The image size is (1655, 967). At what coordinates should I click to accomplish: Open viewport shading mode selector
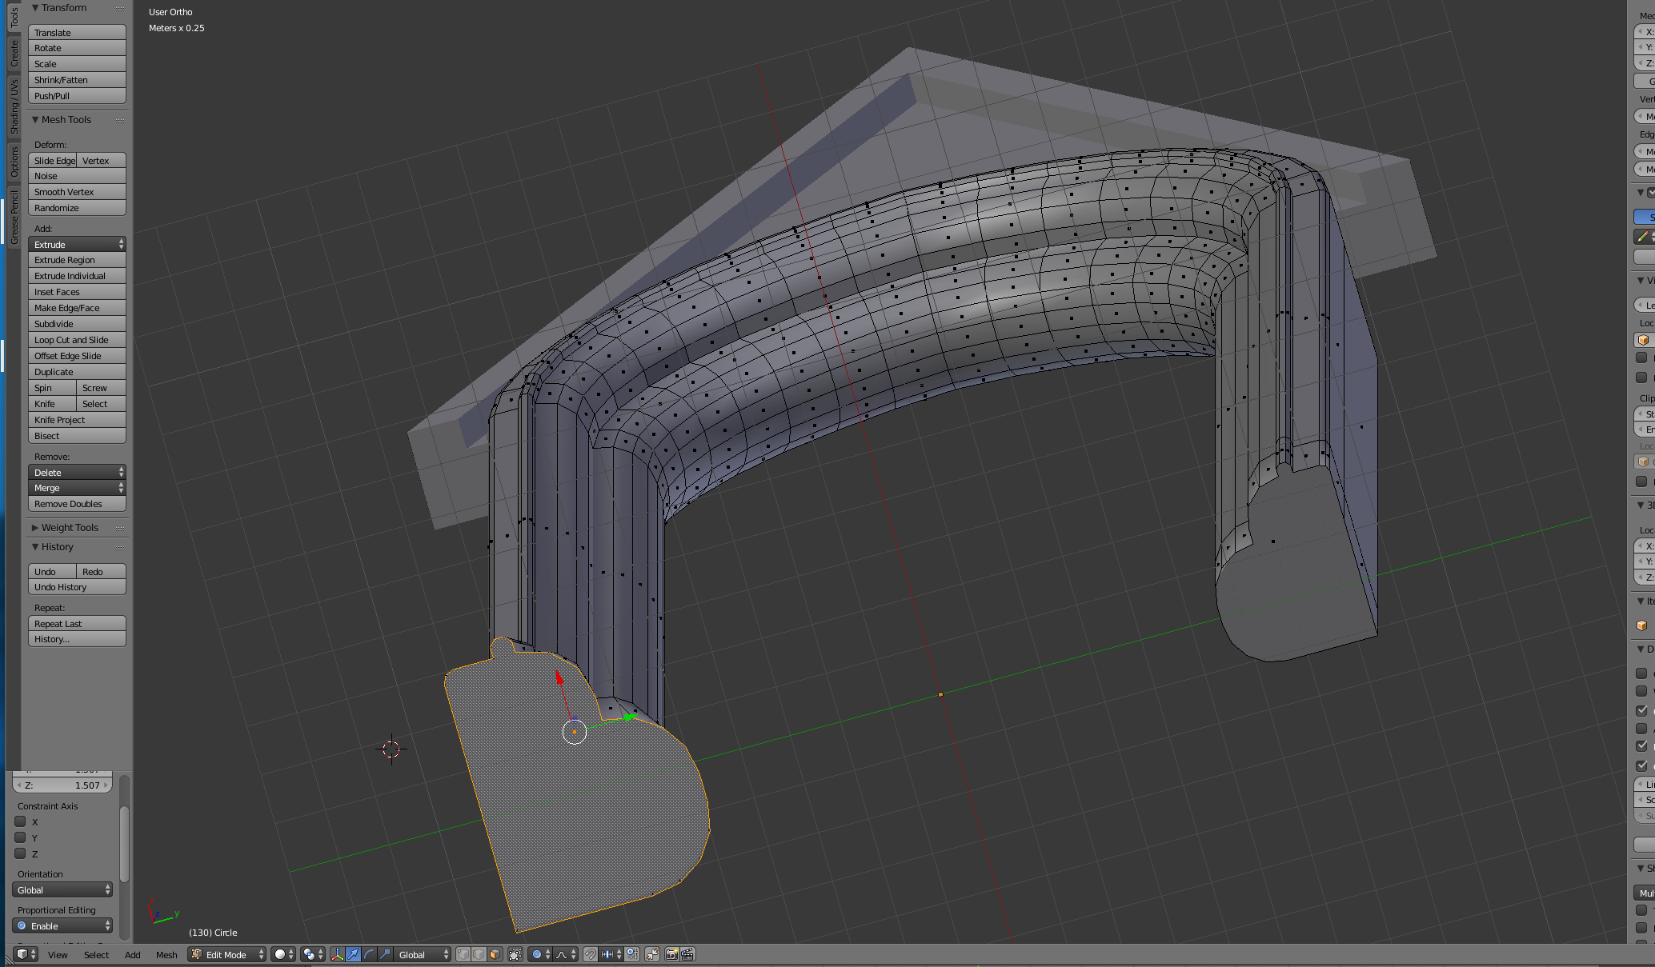click(x=283, y=954)
